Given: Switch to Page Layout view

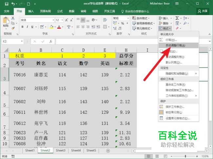Looking at the screenshot, I should coord(157,156).
